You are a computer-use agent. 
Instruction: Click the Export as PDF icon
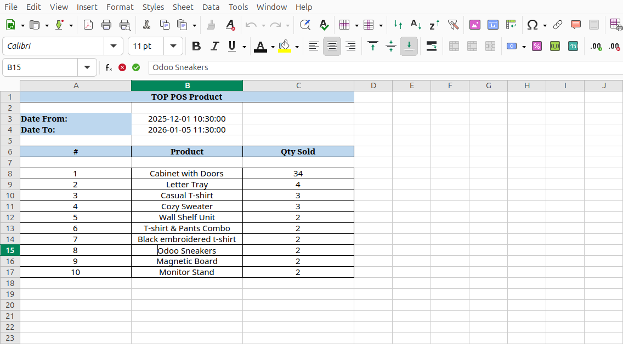(x=88, y=25)
